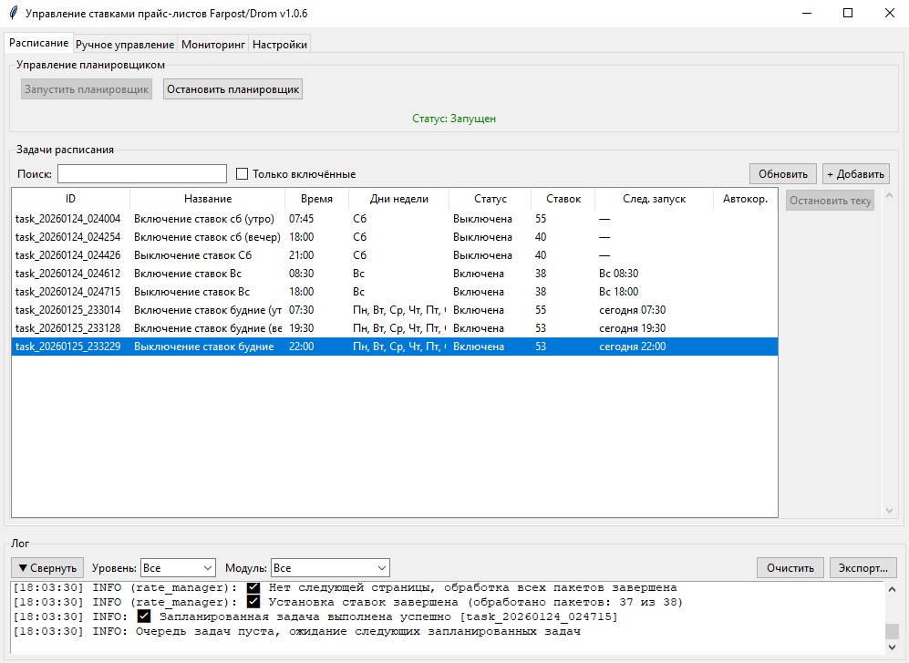Go to the "Настройки" tab

(x=280, y=44)
